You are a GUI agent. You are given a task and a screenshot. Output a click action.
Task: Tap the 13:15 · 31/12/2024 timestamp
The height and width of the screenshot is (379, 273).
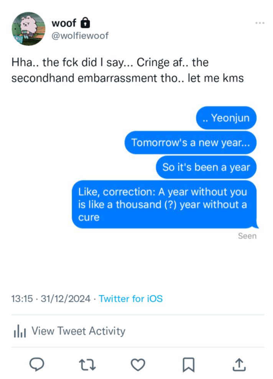(x=51, y=299)
